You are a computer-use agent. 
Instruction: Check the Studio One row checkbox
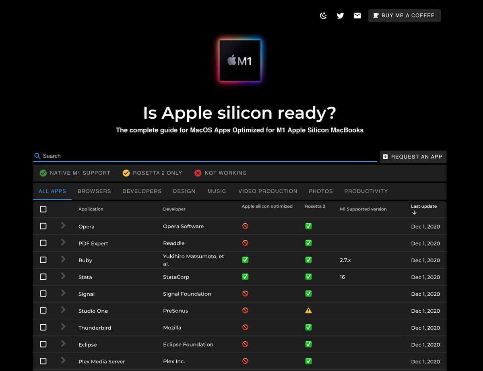(43, 311)
